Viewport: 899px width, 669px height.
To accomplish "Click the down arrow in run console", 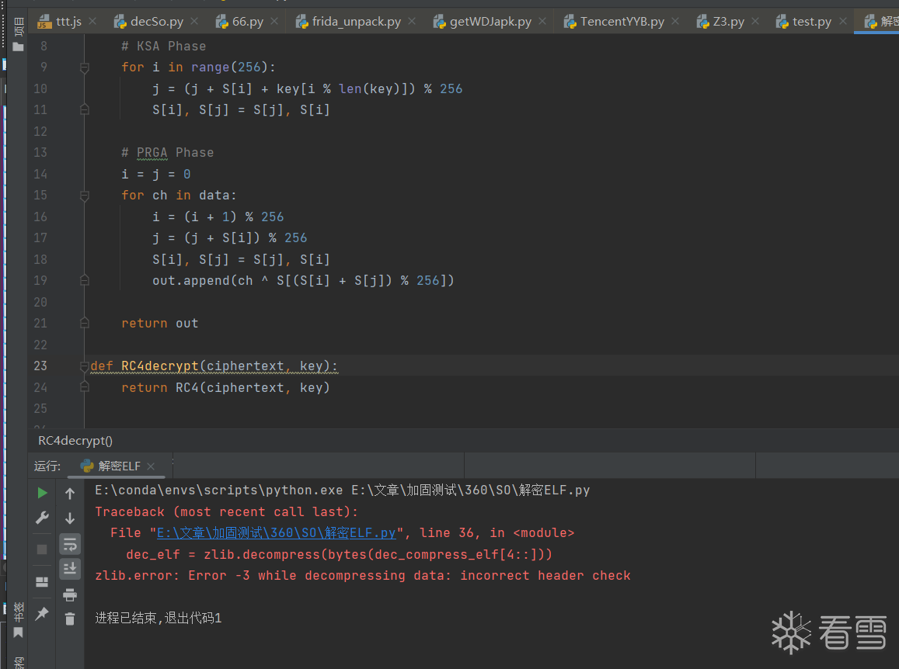I will 70,518.
